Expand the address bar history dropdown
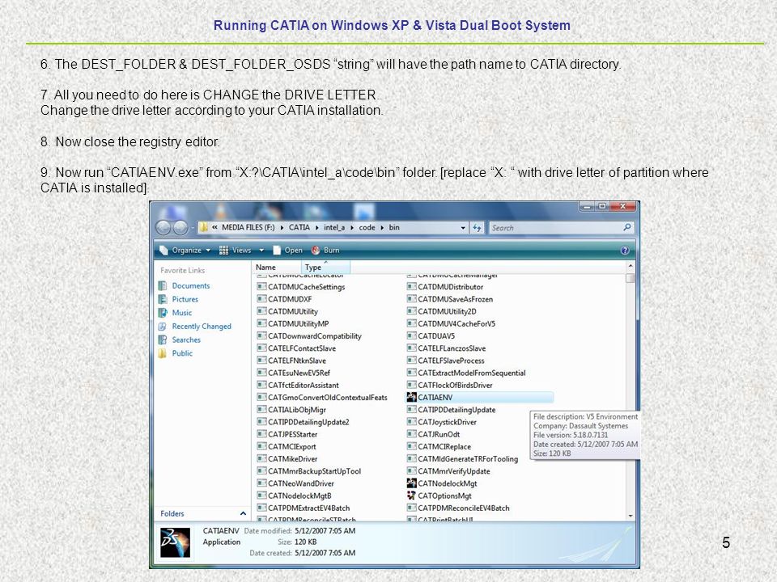This screenshot has height=582, width=777. click(x=463, y=228)
